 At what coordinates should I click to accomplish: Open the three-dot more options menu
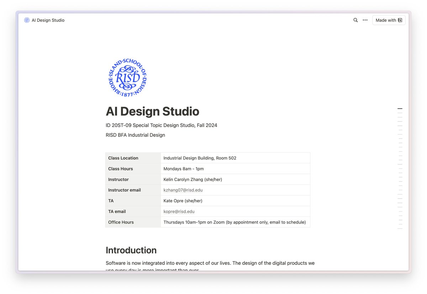pos(365,20)
